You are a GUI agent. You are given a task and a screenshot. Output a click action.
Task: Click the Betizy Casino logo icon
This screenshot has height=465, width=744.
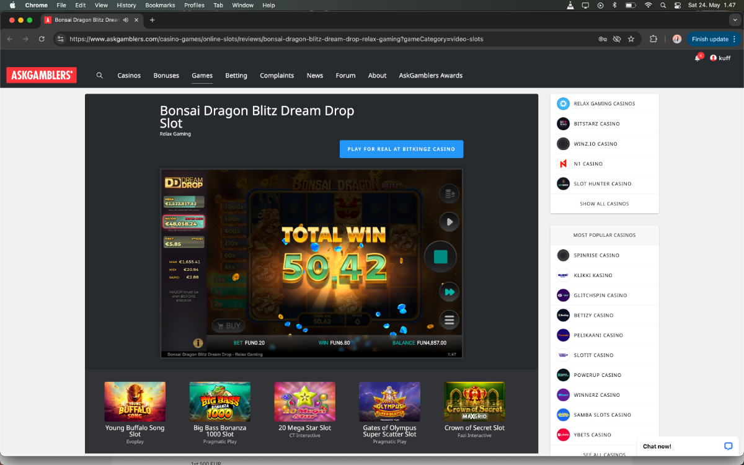(563, 315)
